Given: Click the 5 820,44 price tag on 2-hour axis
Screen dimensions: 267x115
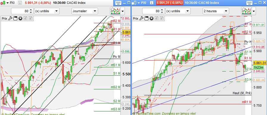Looking at the screenshot, I should point(259,80).
